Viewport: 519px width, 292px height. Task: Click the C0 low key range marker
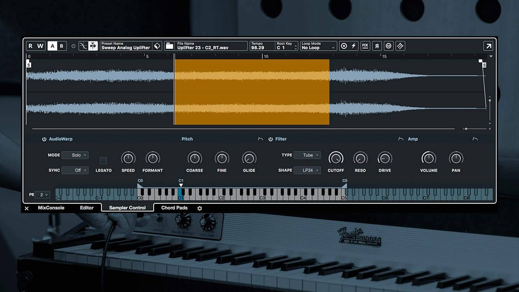tap(140, 185)
